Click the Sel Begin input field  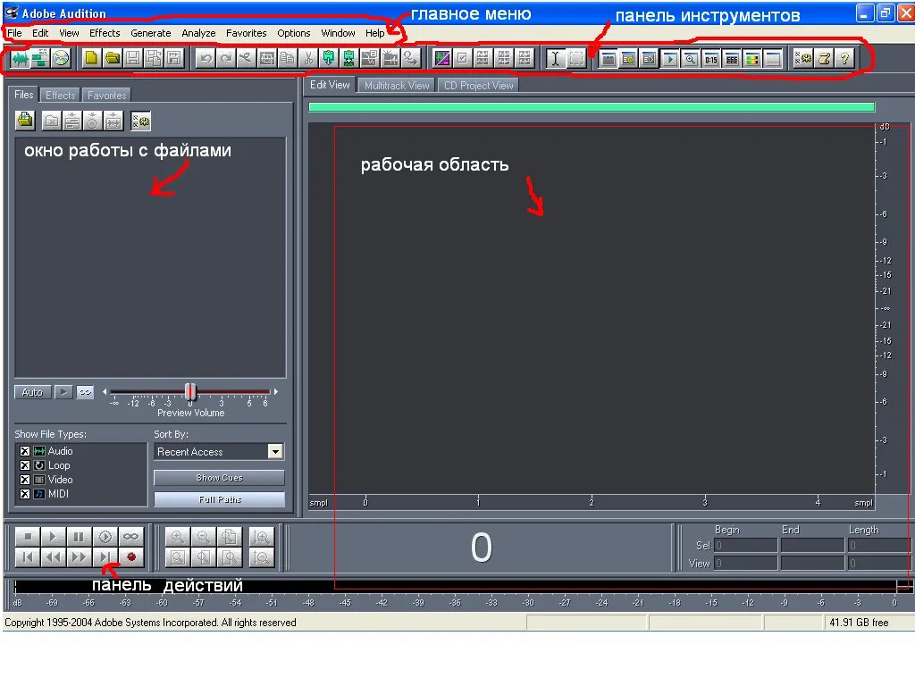click(746, 546)
